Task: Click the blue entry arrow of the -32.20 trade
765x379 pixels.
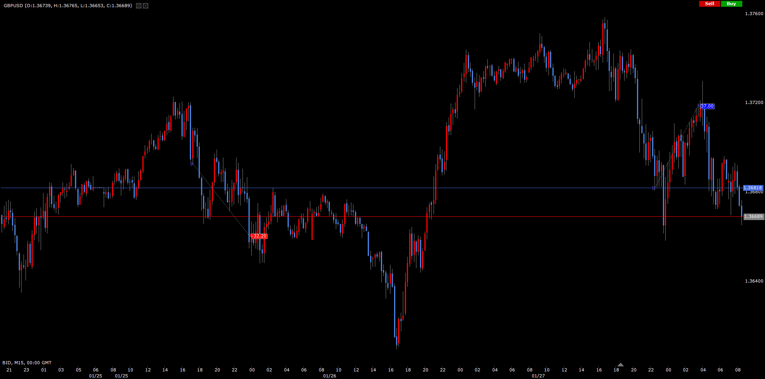Action: 192,163
